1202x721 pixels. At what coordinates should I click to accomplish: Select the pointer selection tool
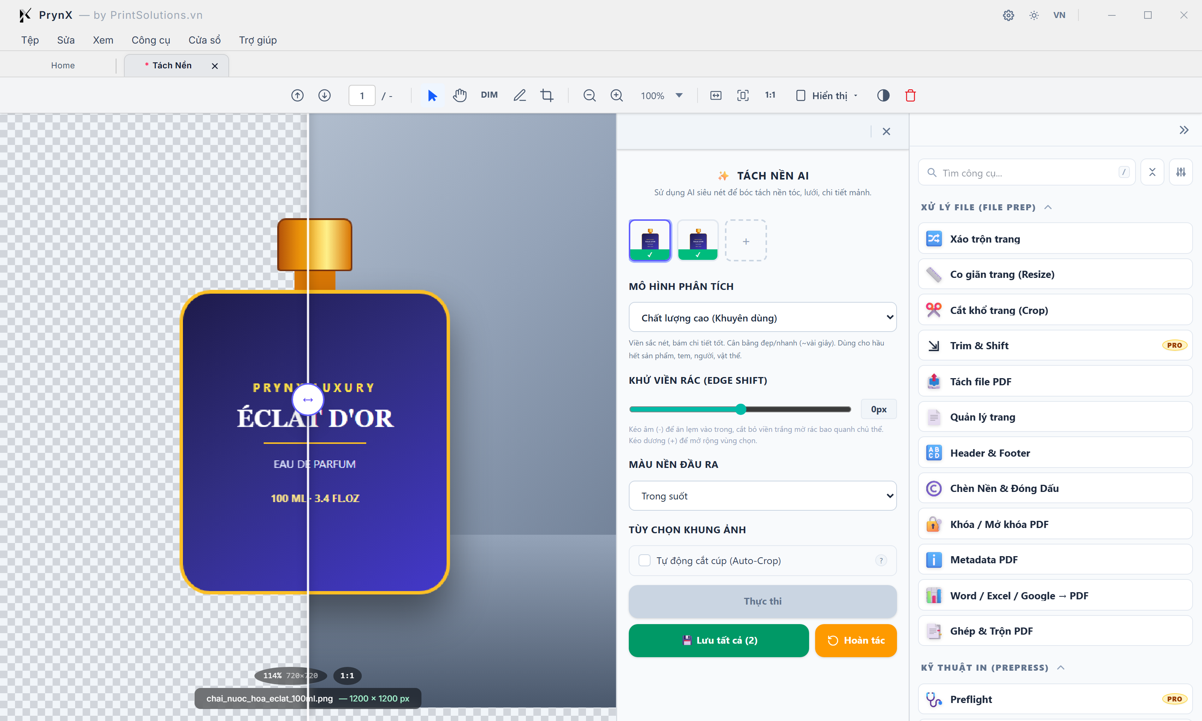(432, 95)
